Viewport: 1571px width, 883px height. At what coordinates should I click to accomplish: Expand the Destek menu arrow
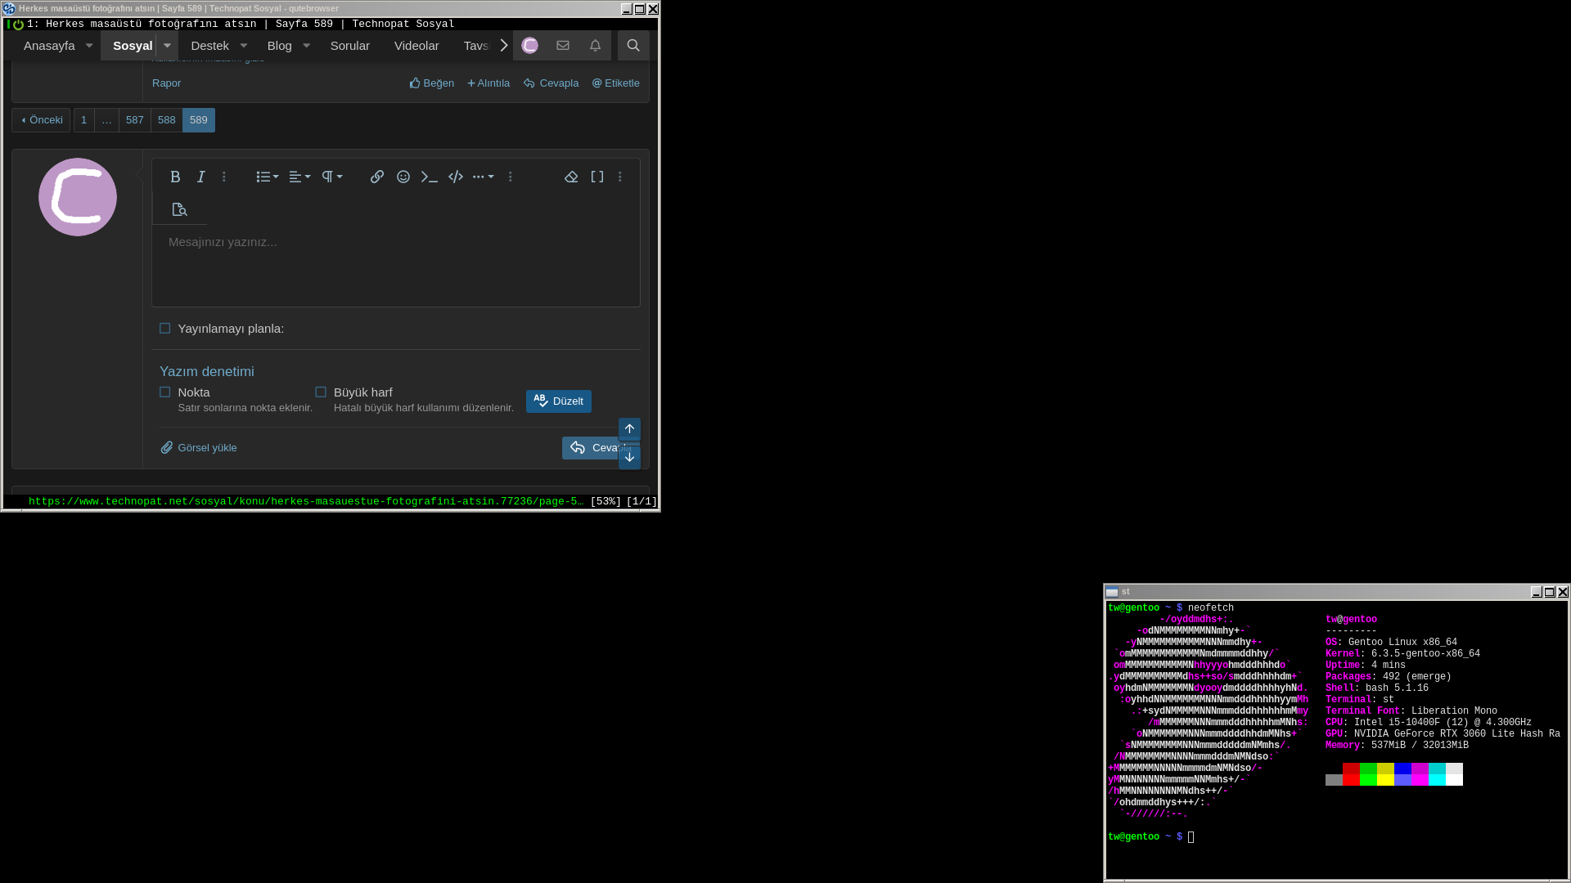click(x=244, y=46)
